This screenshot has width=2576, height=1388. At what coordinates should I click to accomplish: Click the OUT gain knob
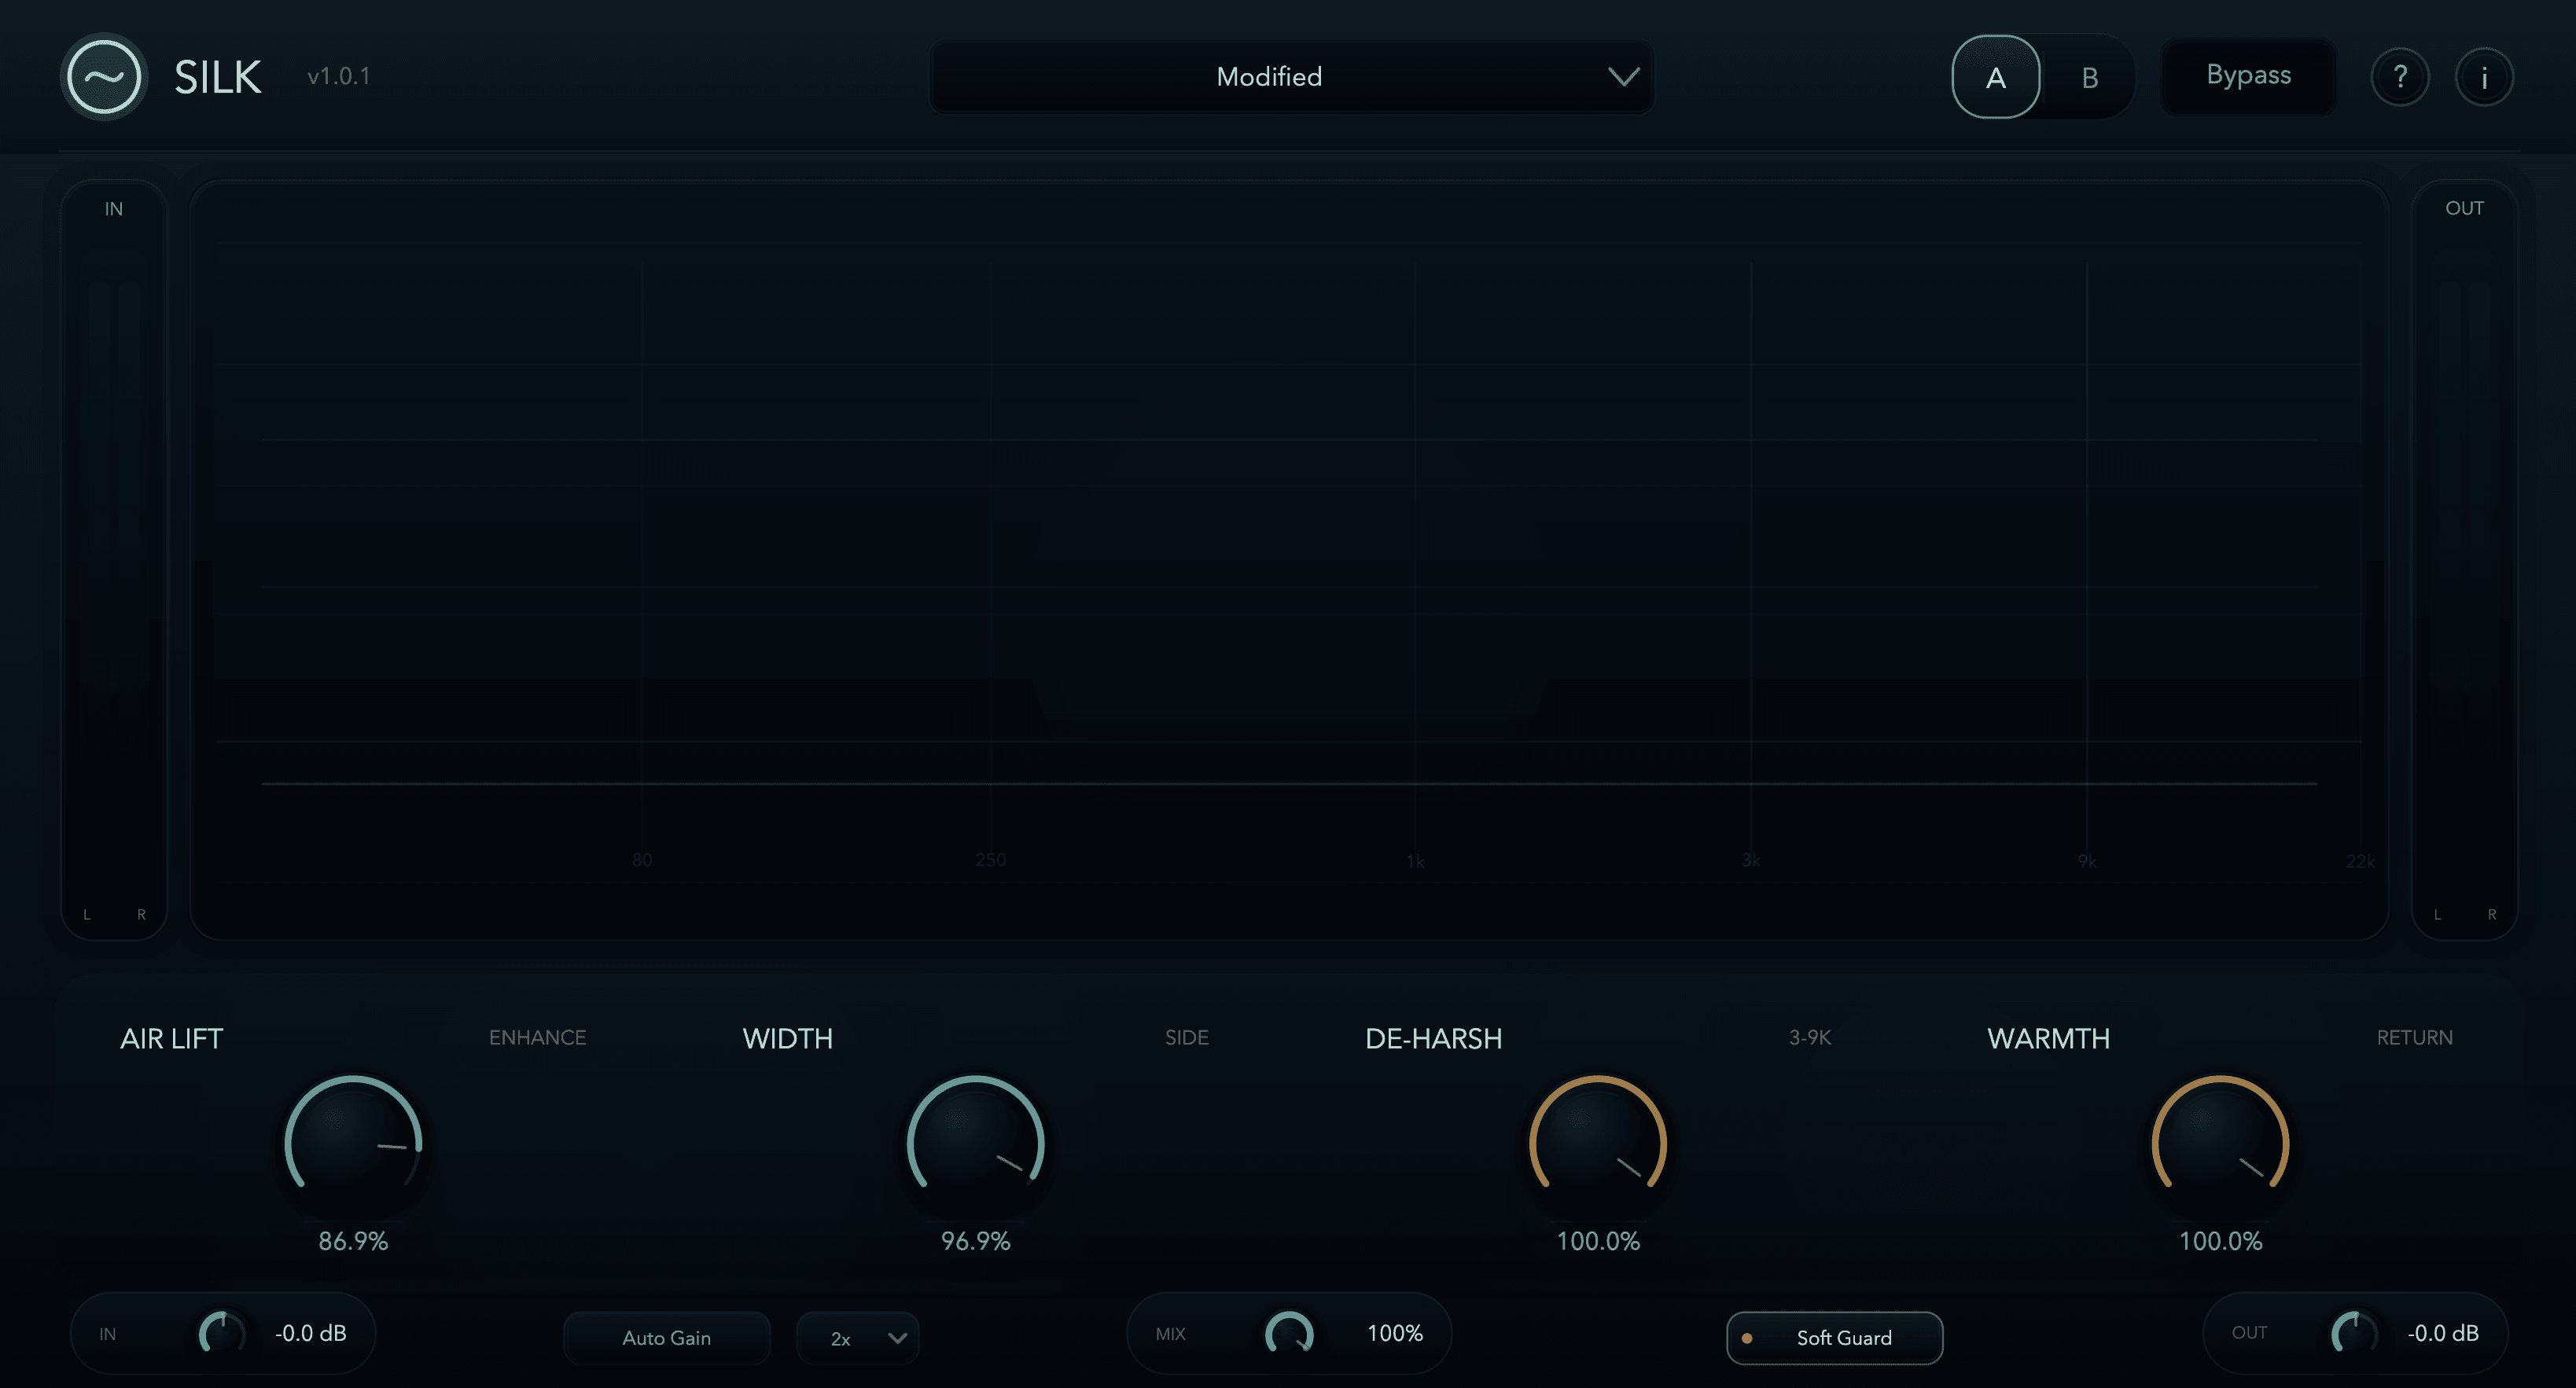click(2354, 1333)
